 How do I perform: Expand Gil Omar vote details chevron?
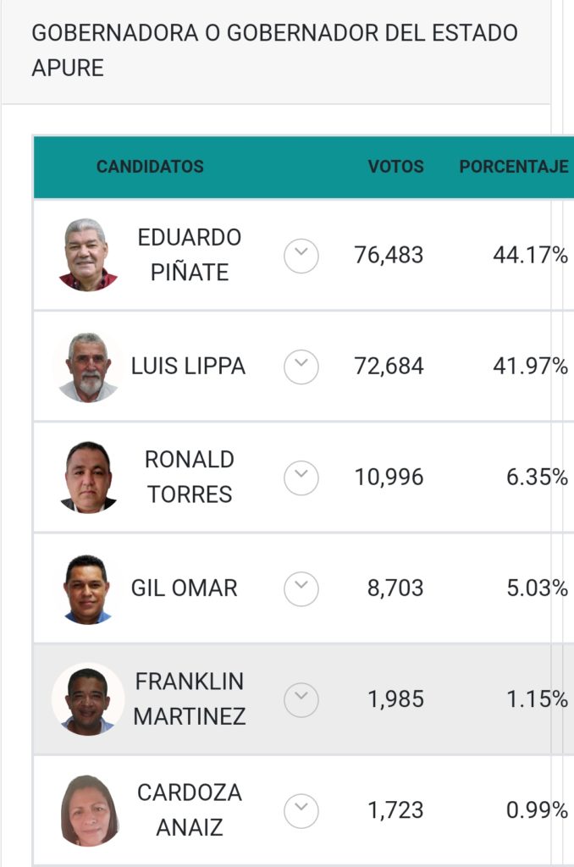[x=301, y=589]
